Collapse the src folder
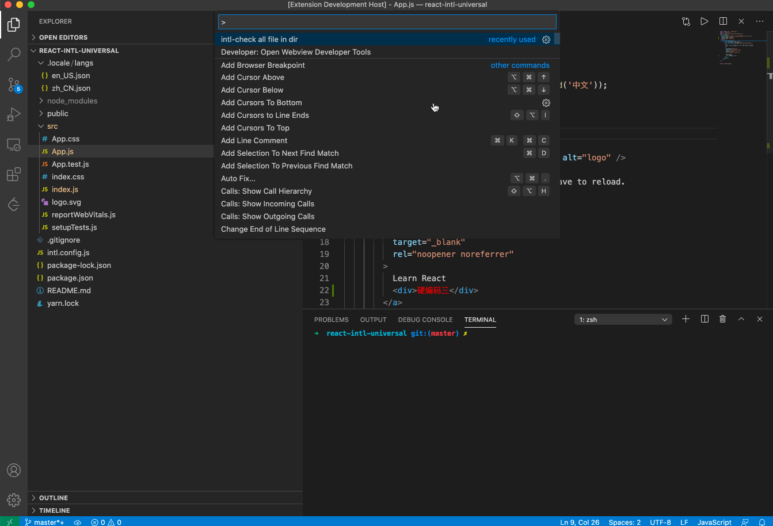The width and height of the screenshot is (773, 526). click(x=52, y=126)
